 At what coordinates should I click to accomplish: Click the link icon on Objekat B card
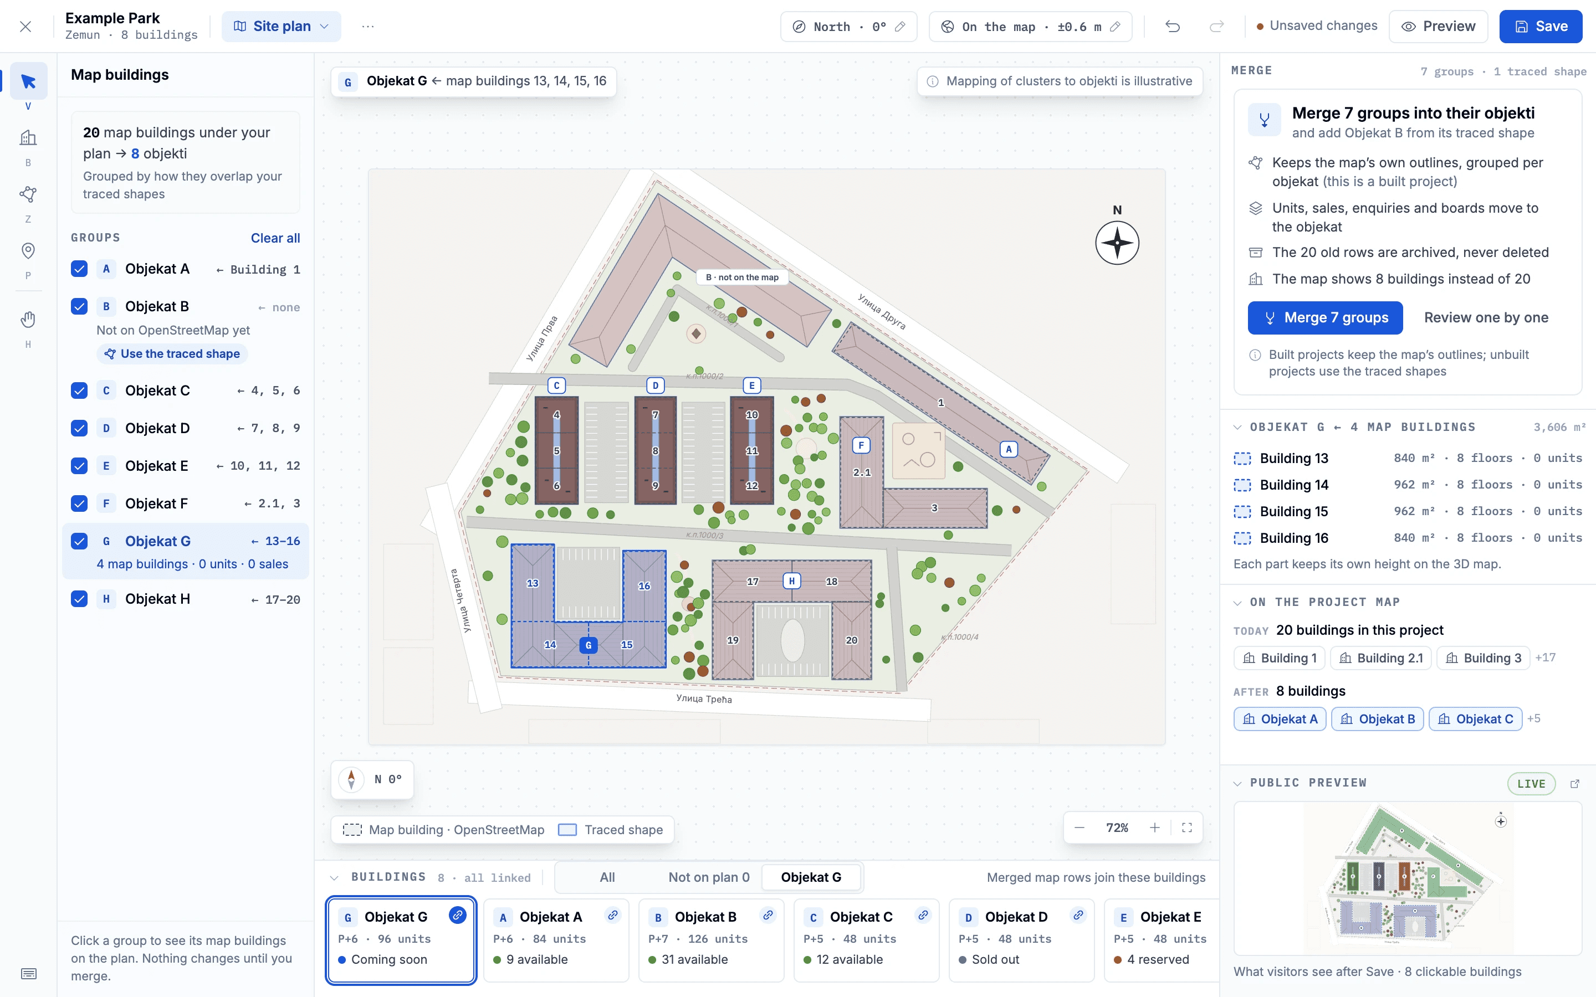tap(768, 915)
